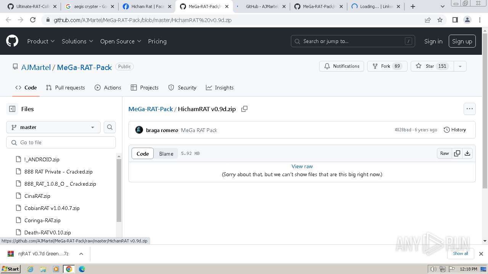Open Chrome side panel button
Screen dimensions: 488x274
[x=455, y=20]
